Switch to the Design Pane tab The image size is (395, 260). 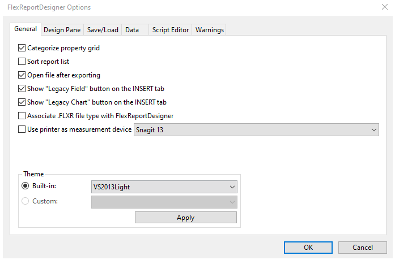62,30
